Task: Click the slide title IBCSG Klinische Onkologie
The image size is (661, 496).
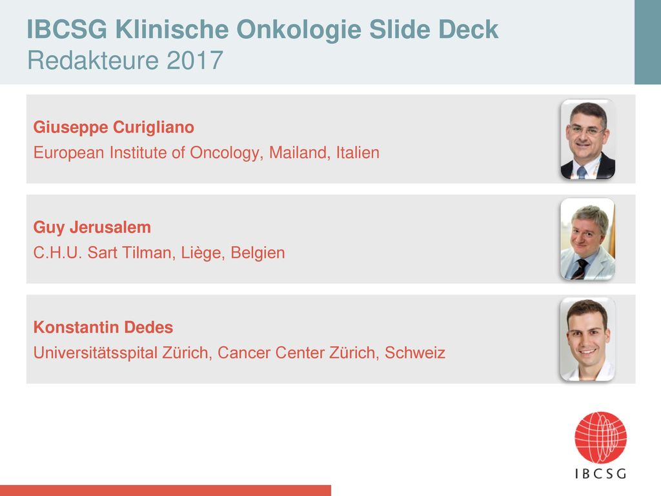Action: point(262,30)
